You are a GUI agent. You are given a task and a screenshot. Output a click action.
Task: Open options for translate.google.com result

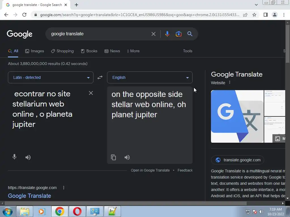click(x=64, y=188)
